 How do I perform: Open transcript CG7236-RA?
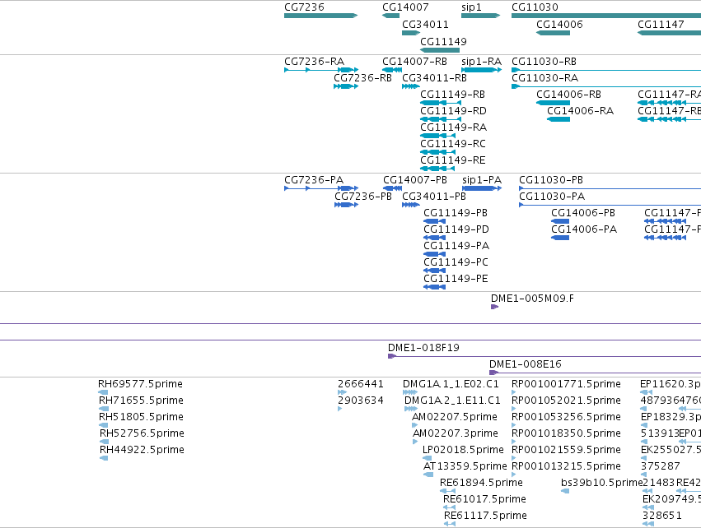tap(321, 70)
